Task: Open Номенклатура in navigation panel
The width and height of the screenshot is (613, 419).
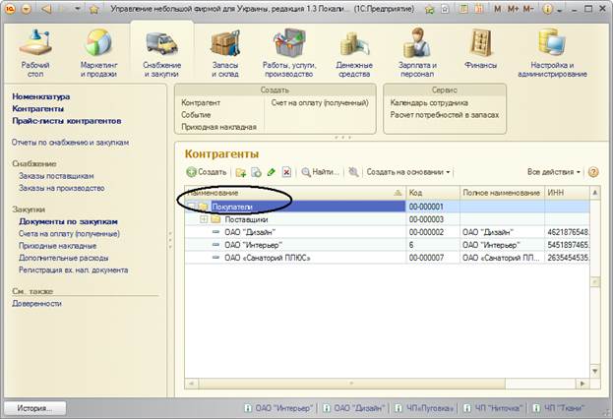Action: coord(41,96)
